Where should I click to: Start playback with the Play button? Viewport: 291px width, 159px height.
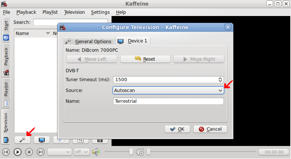point(18,152)
